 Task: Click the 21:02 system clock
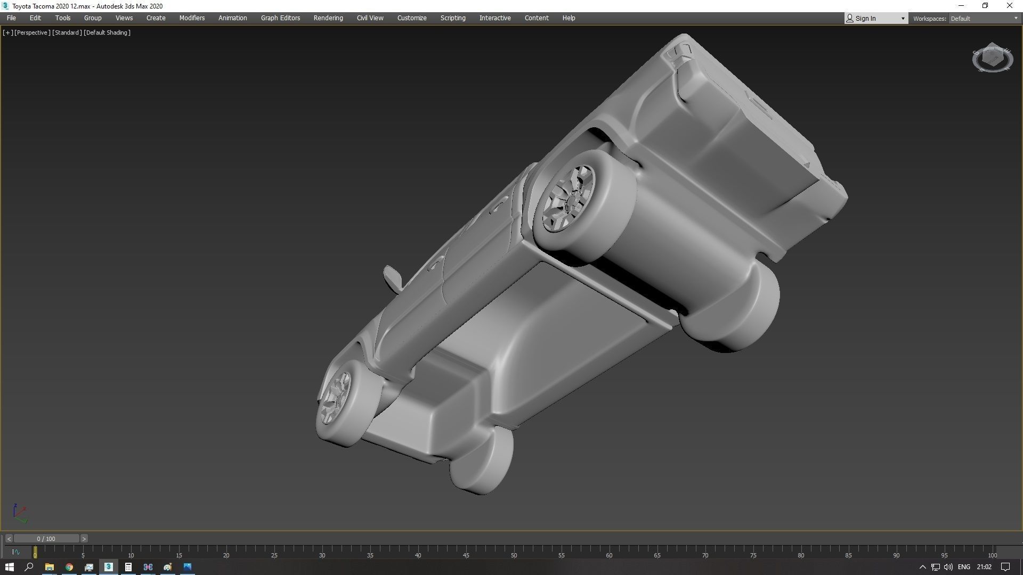[984, 567]
